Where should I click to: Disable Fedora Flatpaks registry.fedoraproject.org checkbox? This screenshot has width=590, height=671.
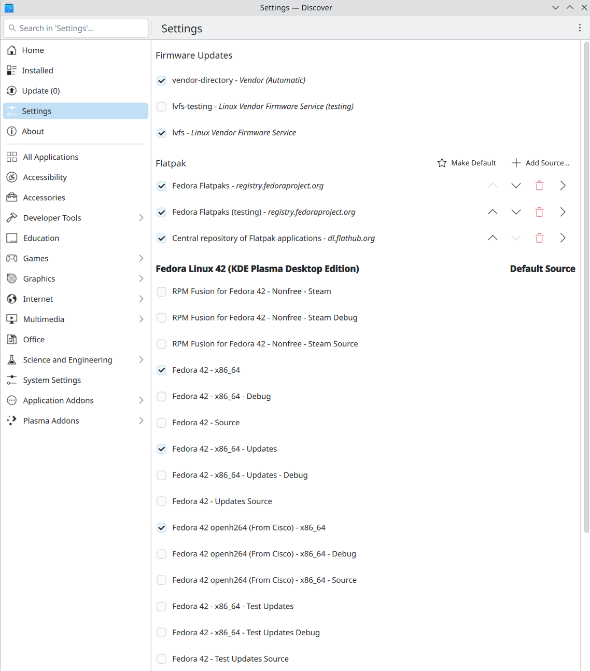pyautogui.click(x=162, y=186)
